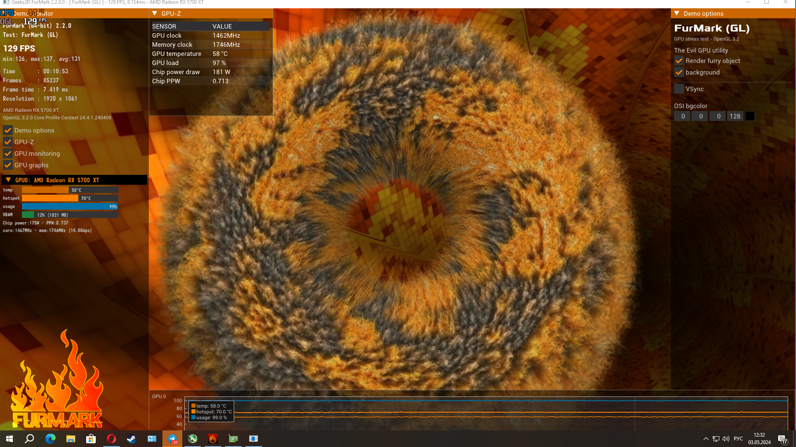
Task: Show hidden icons in the system tray
Action: click(706, 439)
